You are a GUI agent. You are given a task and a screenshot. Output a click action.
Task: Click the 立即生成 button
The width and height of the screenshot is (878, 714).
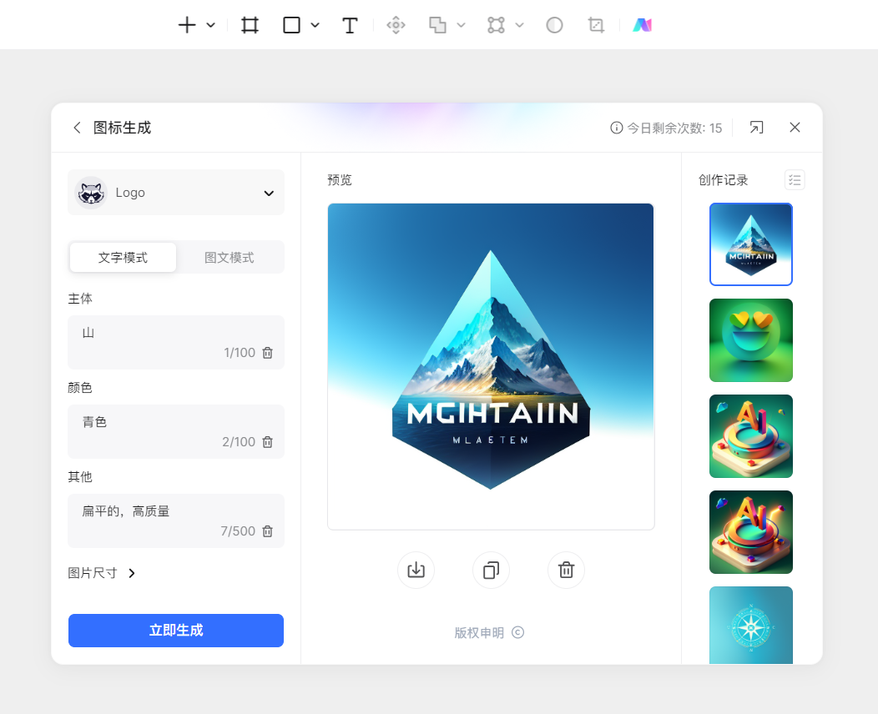tap(176, 631)
